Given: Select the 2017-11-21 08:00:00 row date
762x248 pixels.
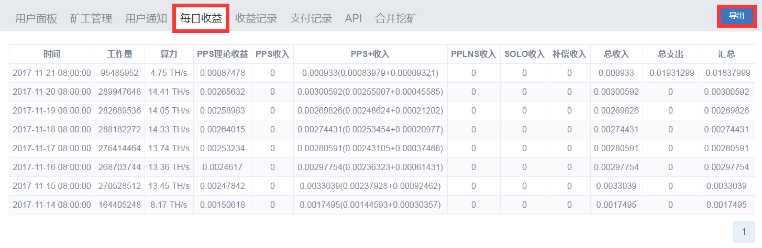Looking at the screenshot, I should click(x=52, y=73).
